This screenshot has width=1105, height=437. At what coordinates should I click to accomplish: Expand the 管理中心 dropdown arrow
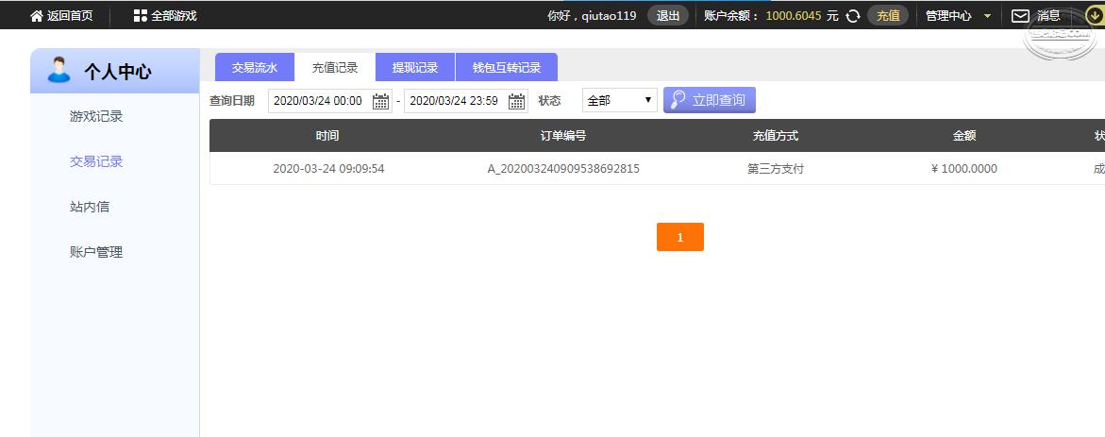[x=987, y=16]
